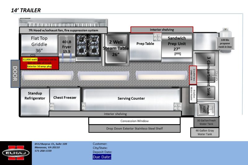Select the Sandwich Prep Unit 27"

tap(177, 47)
